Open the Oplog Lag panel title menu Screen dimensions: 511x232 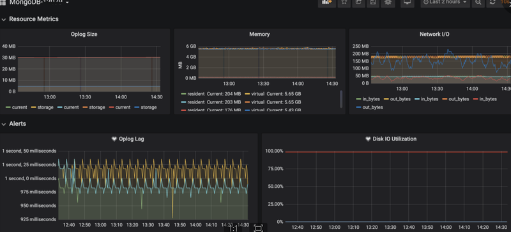coord(132,139)
